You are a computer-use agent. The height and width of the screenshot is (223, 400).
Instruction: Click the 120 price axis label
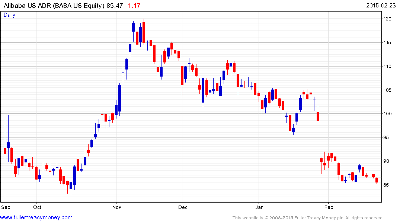(x=387, y=19)
